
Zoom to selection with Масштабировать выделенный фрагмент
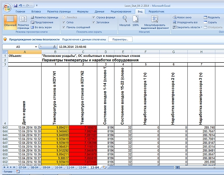[155, 22]
